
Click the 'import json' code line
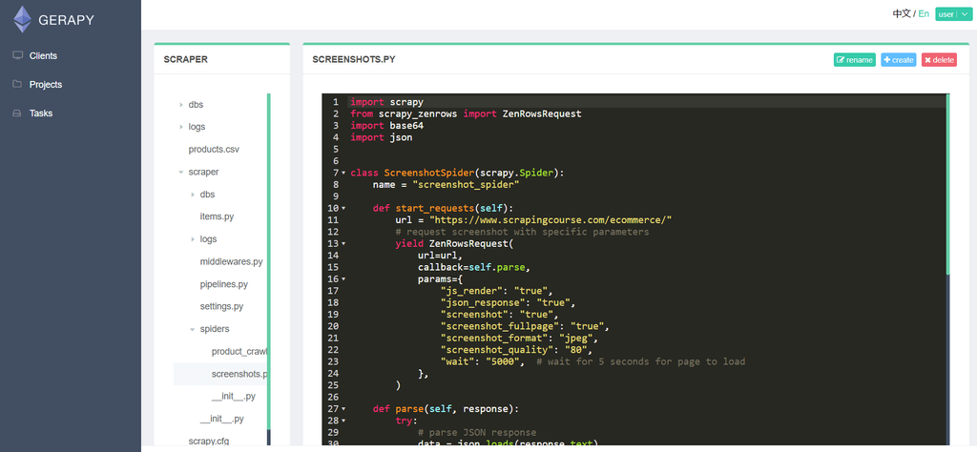tap(382, 137)
